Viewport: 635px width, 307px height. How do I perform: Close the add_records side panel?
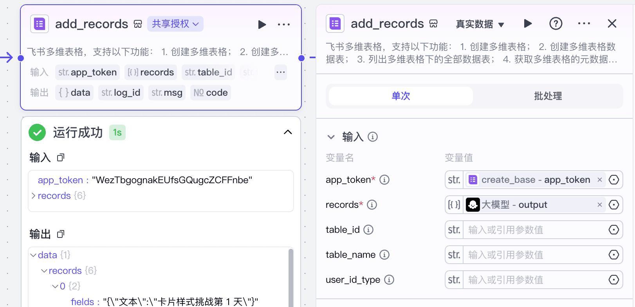612,23
